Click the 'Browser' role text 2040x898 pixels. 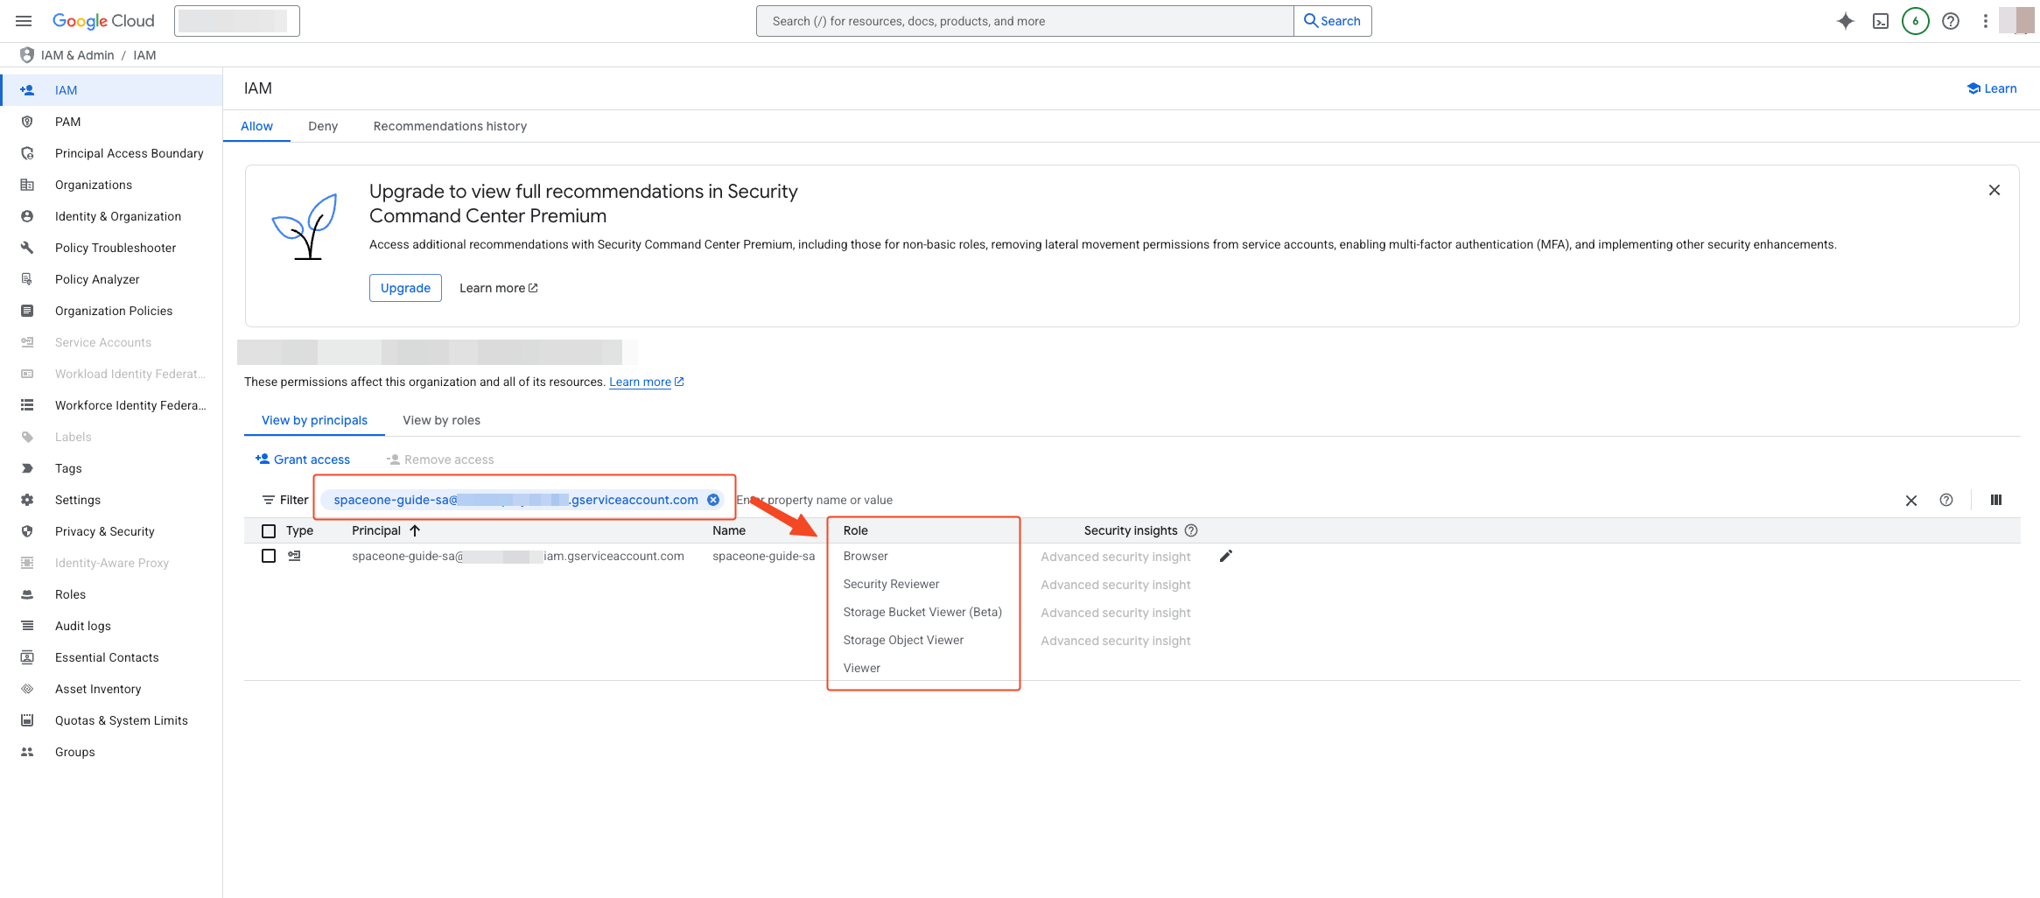(x=866, y=556)
